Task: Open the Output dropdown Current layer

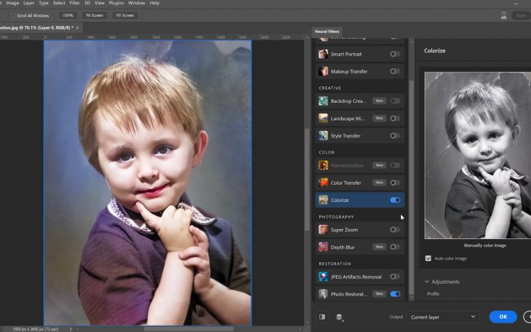Action: [443, 317]
